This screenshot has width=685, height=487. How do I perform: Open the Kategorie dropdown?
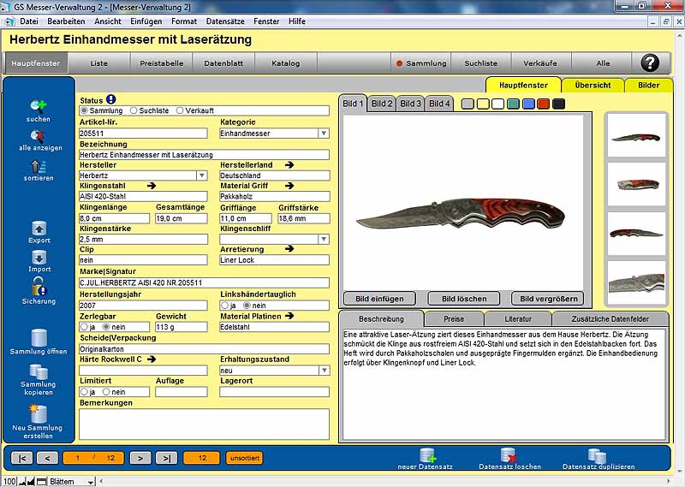323,134
